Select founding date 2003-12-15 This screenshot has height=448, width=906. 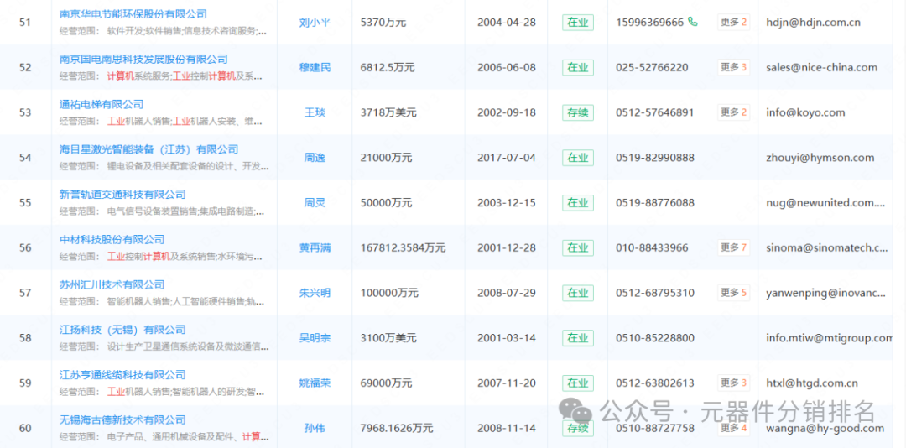click(x=507, y=203)
